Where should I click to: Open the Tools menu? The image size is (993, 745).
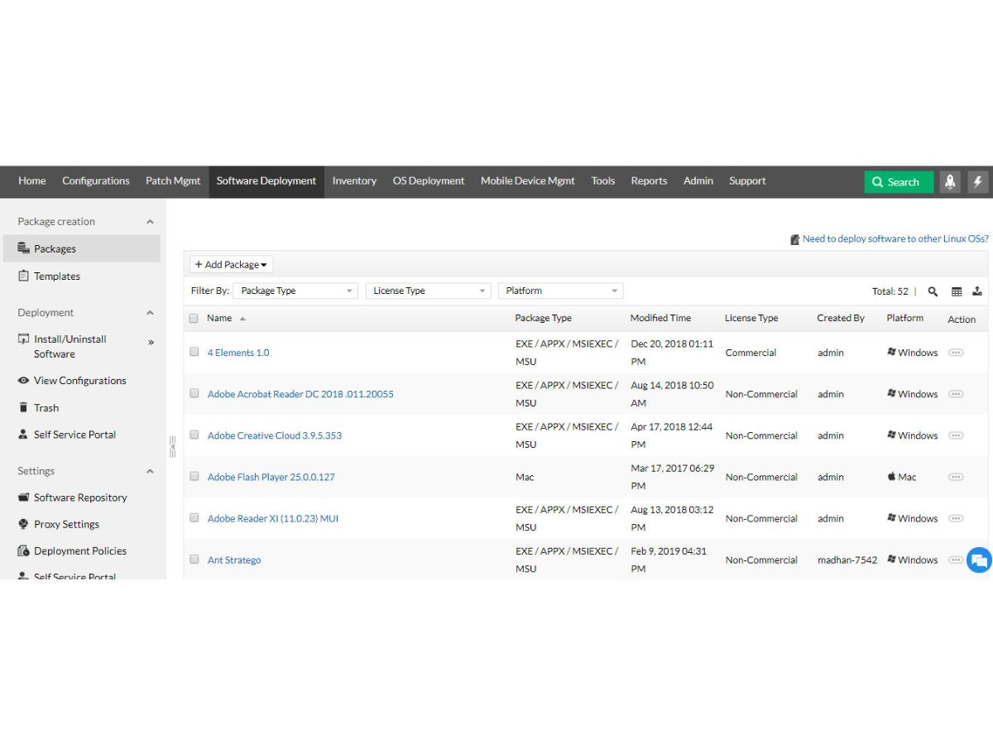(603, 181)
